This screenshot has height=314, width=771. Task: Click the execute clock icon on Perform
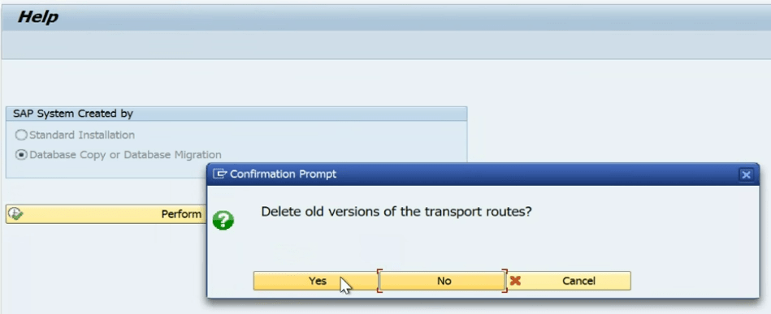pos(16,213)
